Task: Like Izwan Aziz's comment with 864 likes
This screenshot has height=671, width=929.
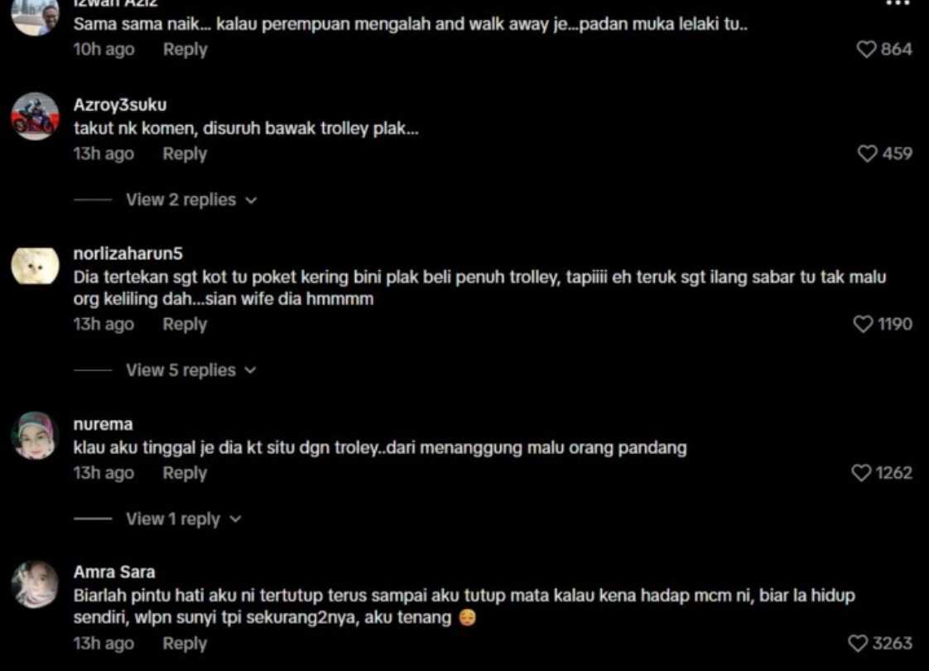Action: tap(866, 49)
